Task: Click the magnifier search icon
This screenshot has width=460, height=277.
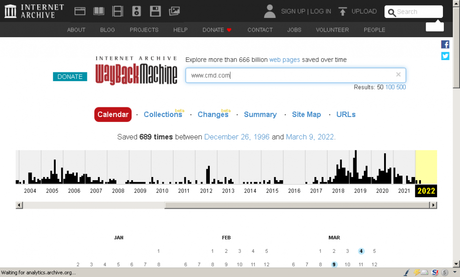Action: coord(391,12)
